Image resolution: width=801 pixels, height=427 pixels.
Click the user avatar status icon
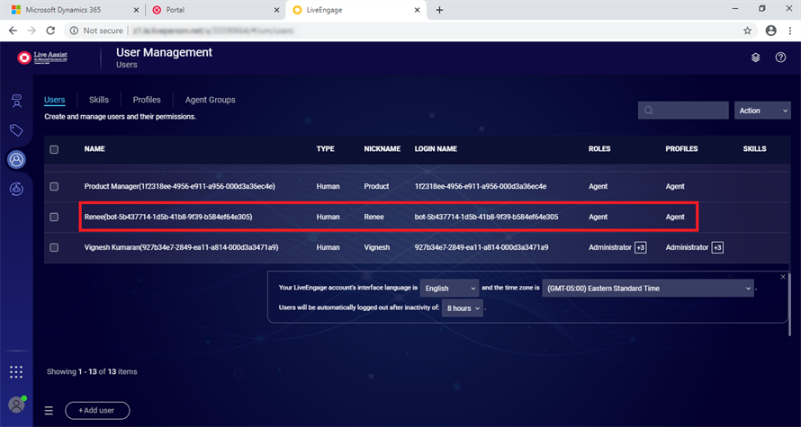[x=16, y=405]
